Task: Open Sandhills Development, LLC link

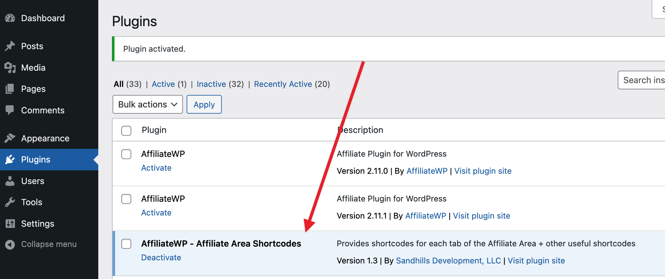Action: 448,261
